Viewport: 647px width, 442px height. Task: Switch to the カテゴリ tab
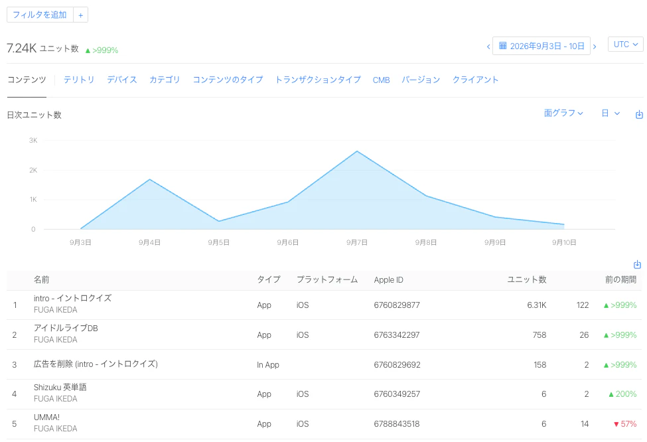[165, 80]
